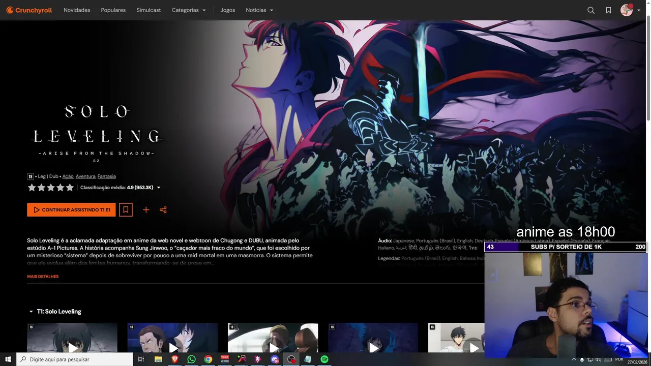Screen dimensions: 651x366
Task: Expand the Categorias dropdown
Action: [189, 10]
